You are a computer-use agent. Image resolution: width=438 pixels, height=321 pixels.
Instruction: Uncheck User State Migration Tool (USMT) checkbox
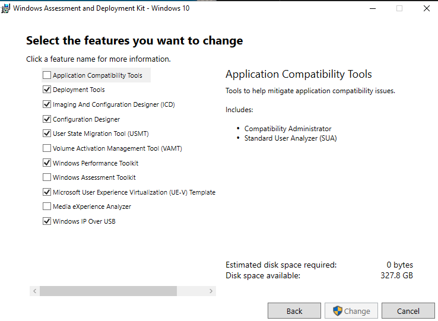(47, 134)
